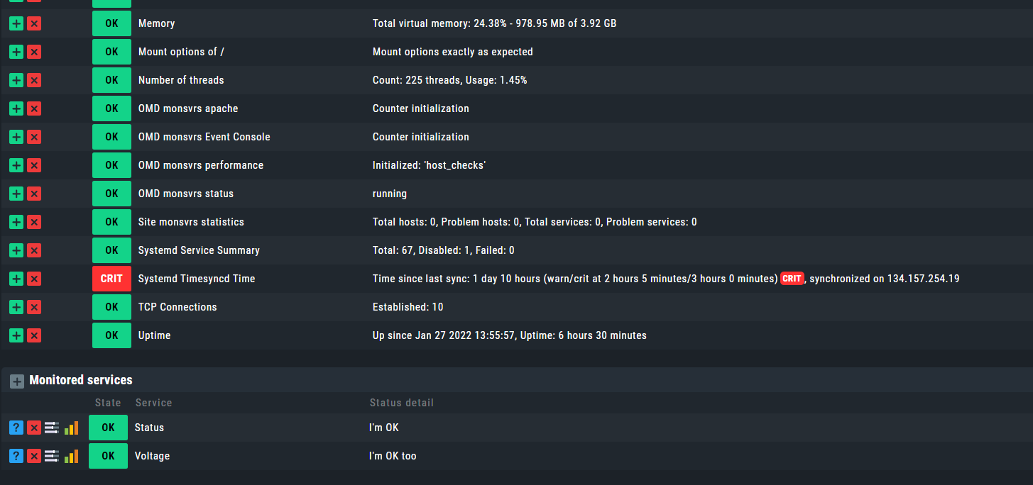This screenshot has height=485, width=1033.
Task: Click the inline CRIT label in status detail
Action: tap(792, 279)
